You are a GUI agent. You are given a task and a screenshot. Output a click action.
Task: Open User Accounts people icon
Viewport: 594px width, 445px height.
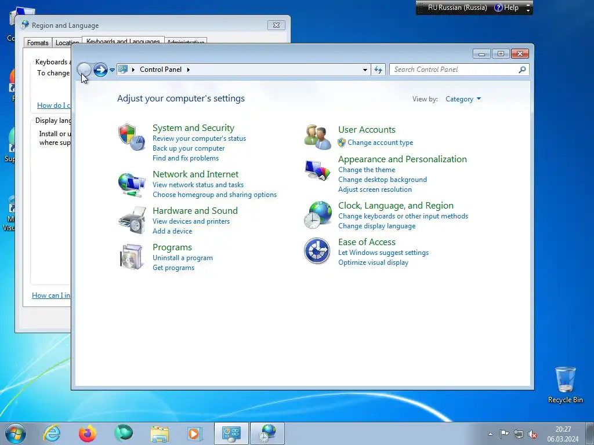[x=317, y=137]
